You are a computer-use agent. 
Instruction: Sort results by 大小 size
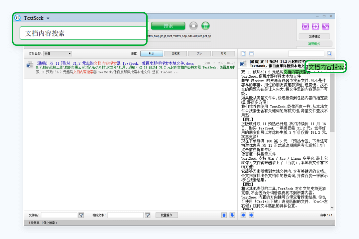[x=200, y=53]
